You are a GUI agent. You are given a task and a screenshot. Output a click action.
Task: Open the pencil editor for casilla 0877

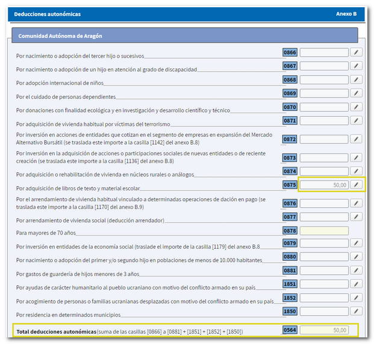(x=357, y=217)
